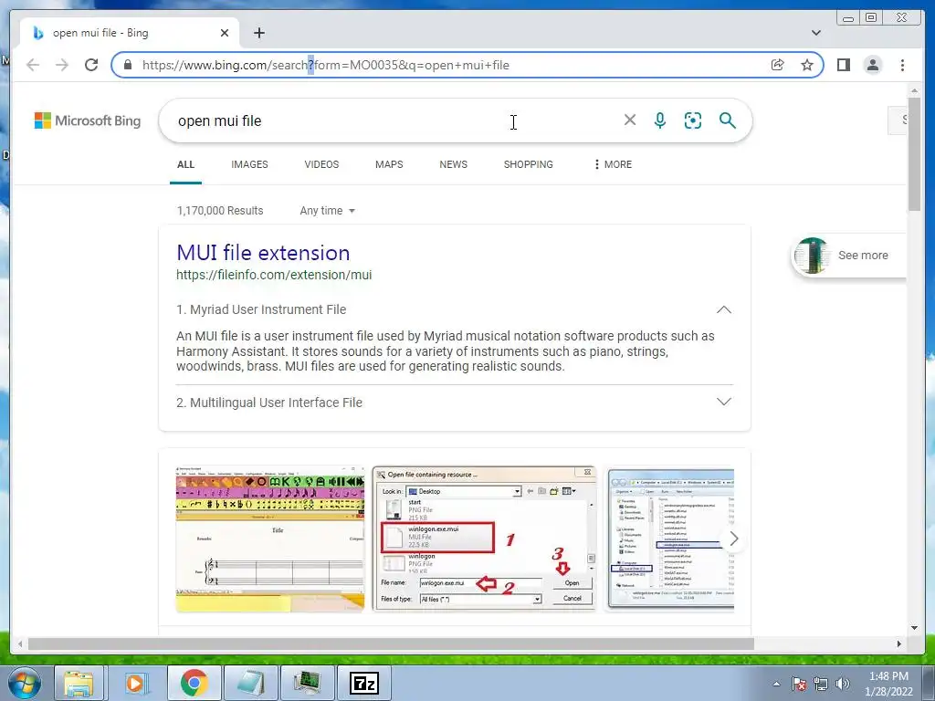Go to the Microsoft Bing logo homepage
Image resolution: width=935 pixels, height=701 pixels.
click(88, 120)
